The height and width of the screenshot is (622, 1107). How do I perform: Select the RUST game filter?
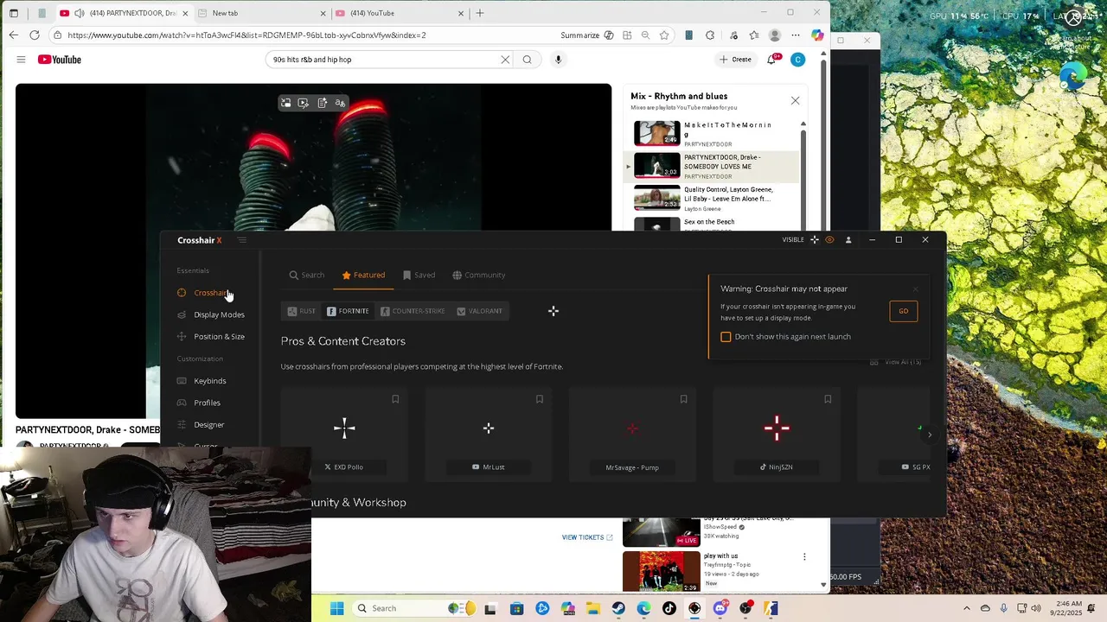pyautogui.click(x=302, y=311)
